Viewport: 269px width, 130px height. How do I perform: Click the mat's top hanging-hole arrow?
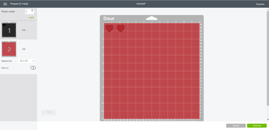tap(152, 18)
